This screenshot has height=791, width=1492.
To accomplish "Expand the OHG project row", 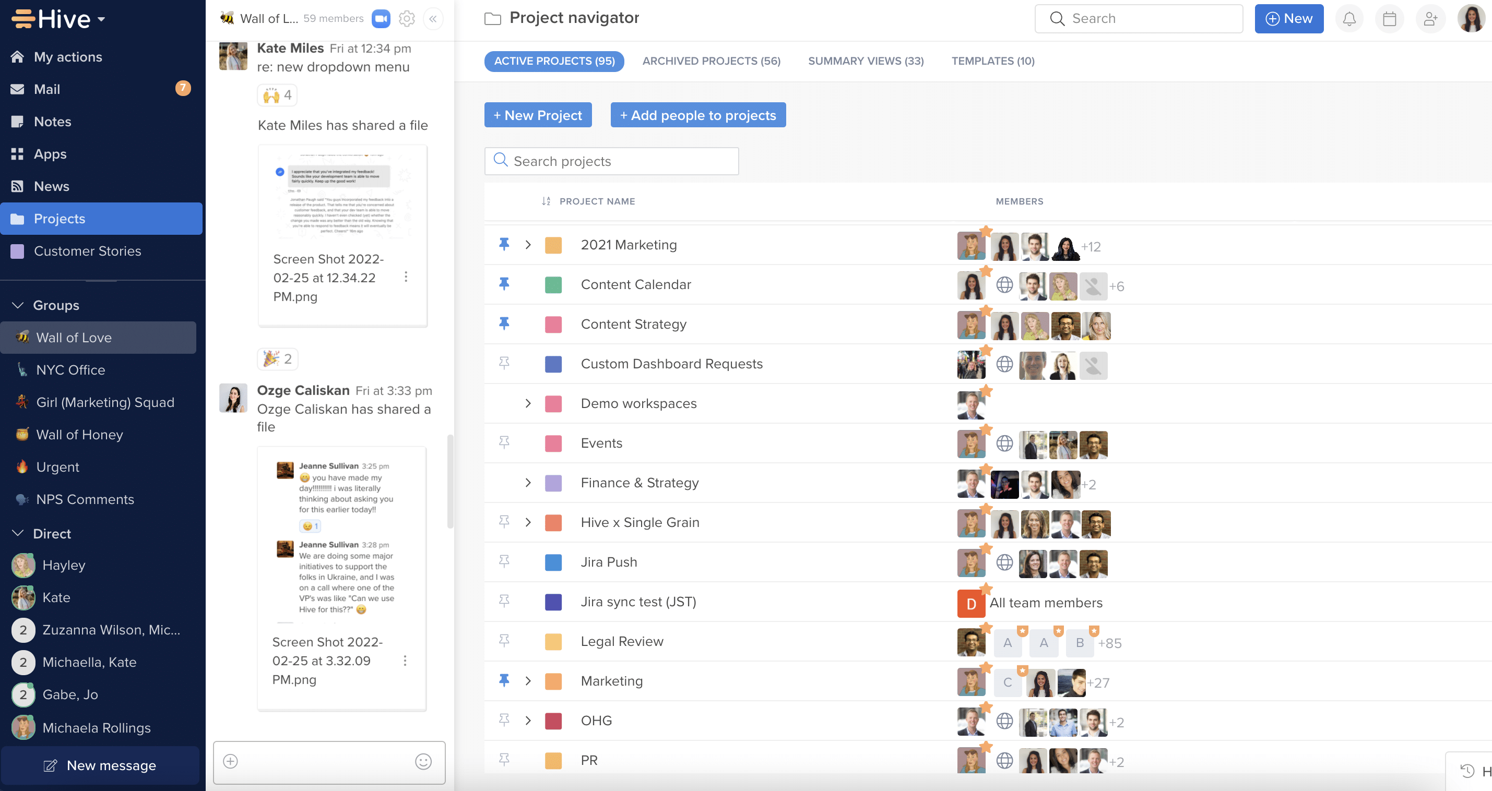I will coord(529,720).
